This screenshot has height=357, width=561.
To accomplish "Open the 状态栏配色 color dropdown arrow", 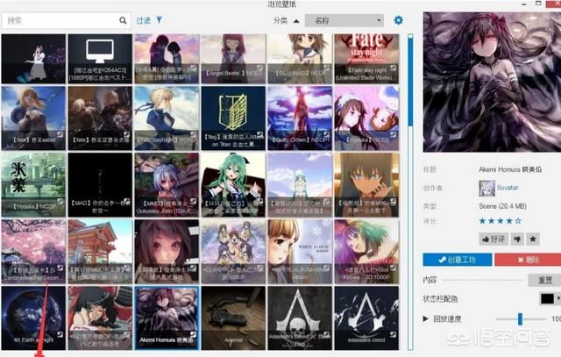I will 557,298.
